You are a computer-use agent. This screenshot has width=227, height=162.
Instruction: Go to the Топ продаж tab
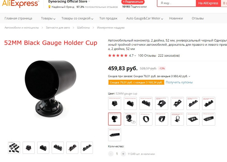[x=108, y=18]
